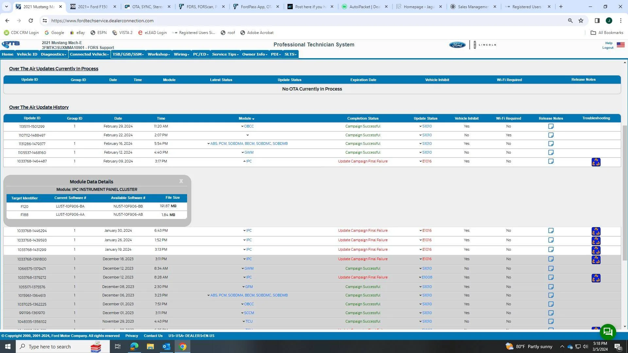Open troubleshooting icon for update 1033768-1439593
Viewport: 628px width, 353px height.
tap(596, 241)
